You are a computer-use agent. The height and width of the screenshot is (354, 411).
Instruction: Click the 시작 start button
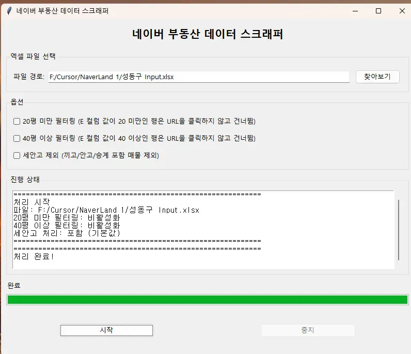pyautogui.click(x=106, y=330)
